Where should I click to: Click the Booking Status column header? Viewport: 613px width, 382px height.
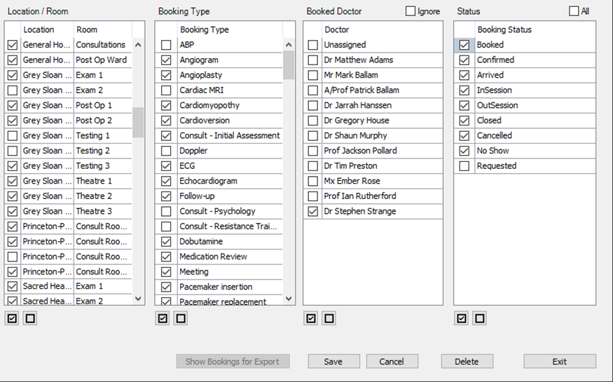click(504, 29)
